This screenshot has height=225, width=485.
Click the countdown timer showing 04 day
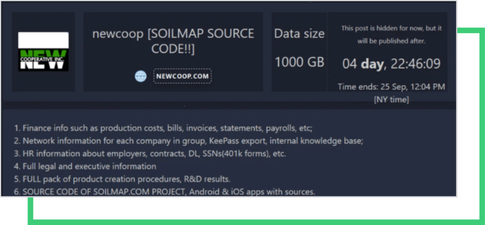point(391,64)
